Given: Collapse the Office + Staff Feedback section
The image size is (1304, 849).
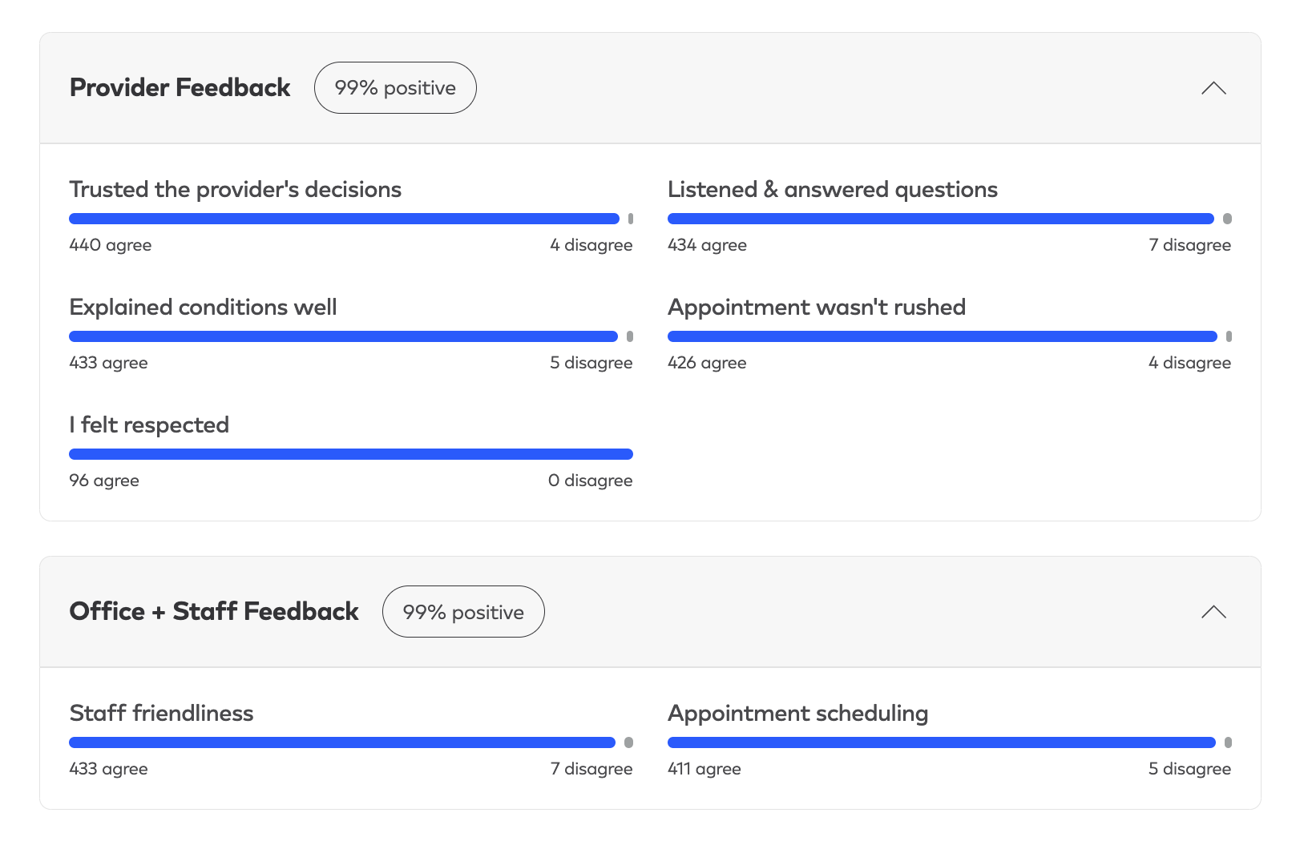Looking at the screenshot, I should click(x=1213, y=612).
